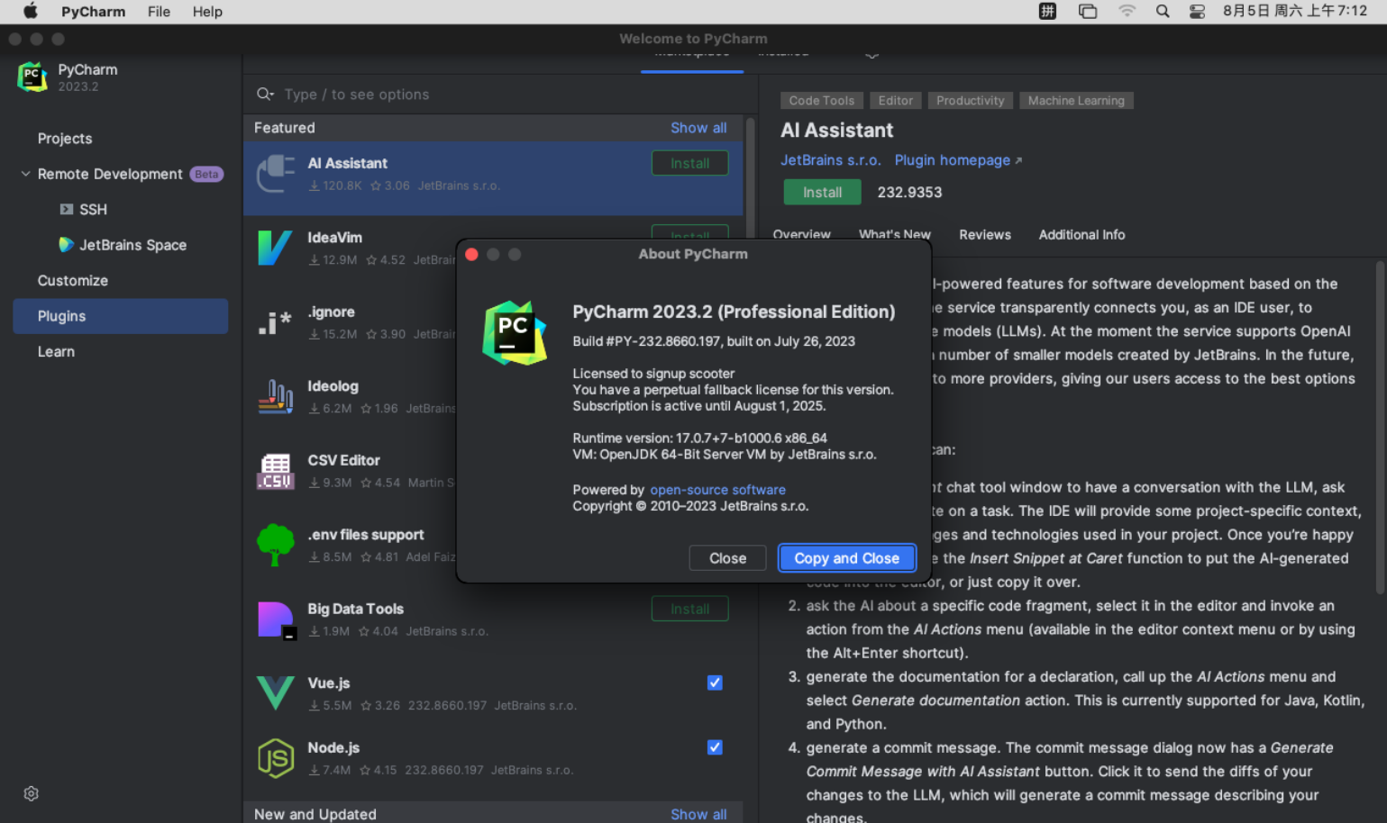Image resolution: width=1387 pixels, height=823 pixels.
Task: Open settings via the gear icon
Action: coord(31,793)
